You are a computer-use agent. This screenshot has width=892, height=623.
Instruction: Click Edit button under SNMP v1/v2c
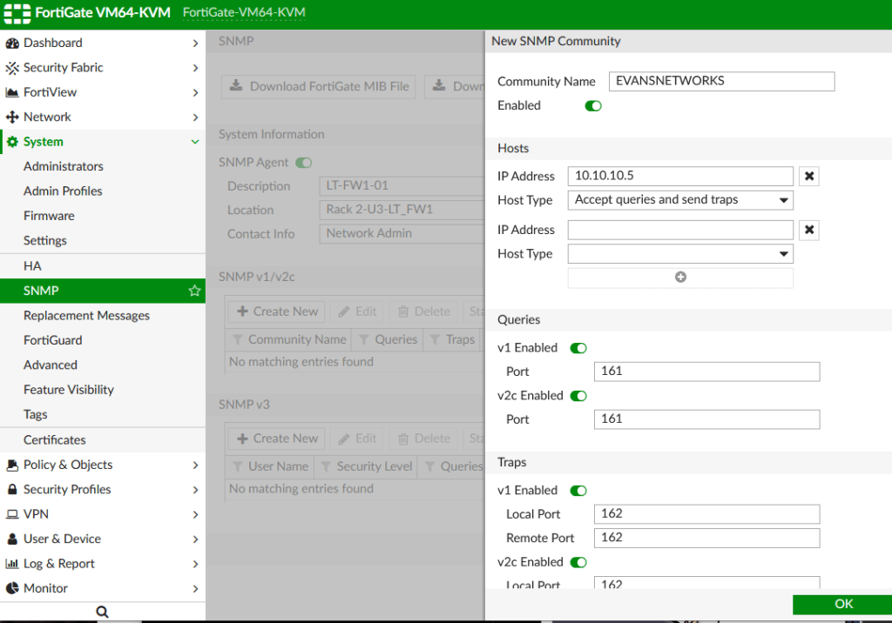357,312
